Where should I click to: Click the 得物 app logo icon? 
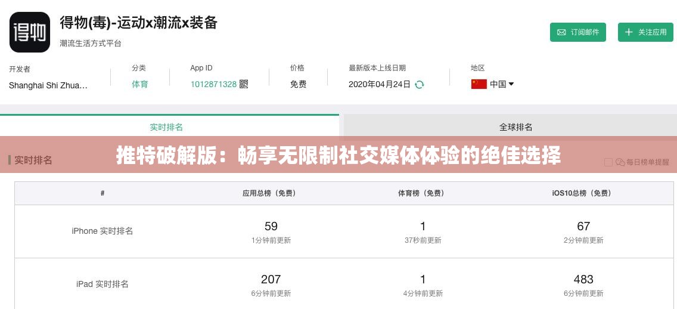pos(30,32)
